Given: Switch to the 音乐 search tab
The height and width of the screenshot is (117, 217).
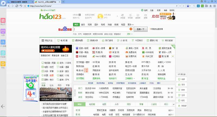Looking at the screenshot, I should pos(83,25).
